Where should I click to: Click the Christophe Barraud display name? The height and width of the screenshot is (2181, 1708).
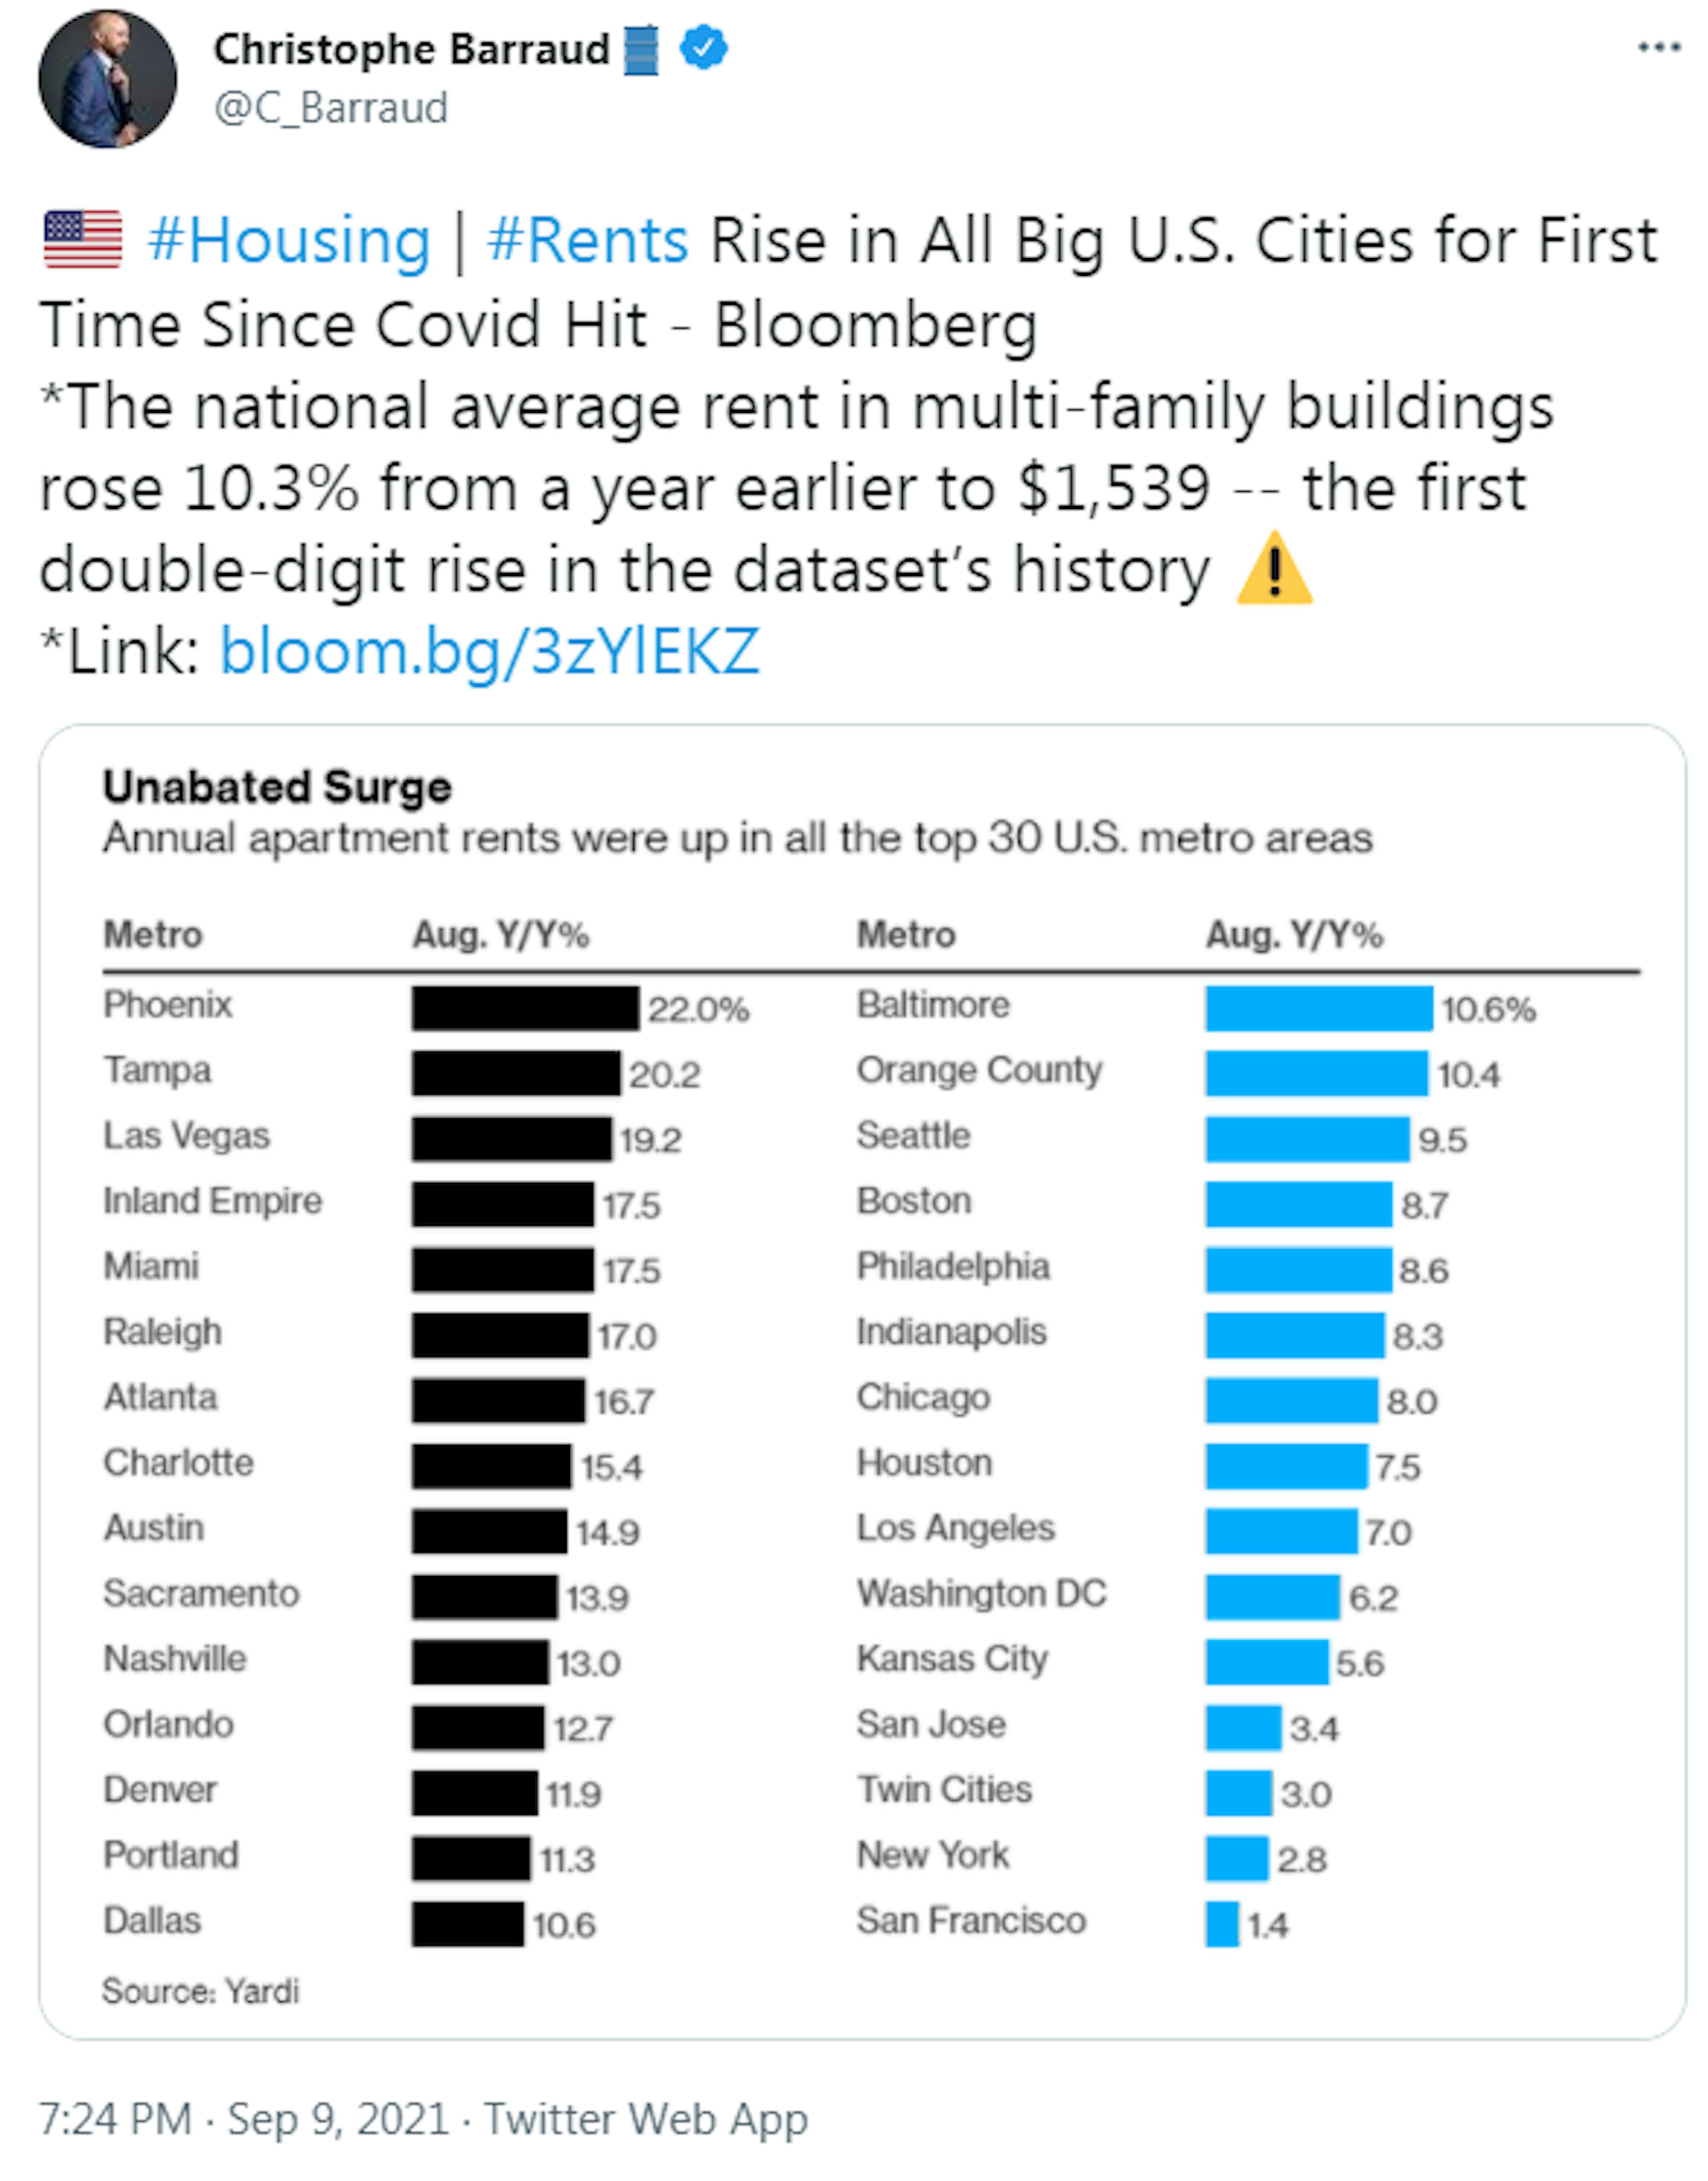pos(411,49)
